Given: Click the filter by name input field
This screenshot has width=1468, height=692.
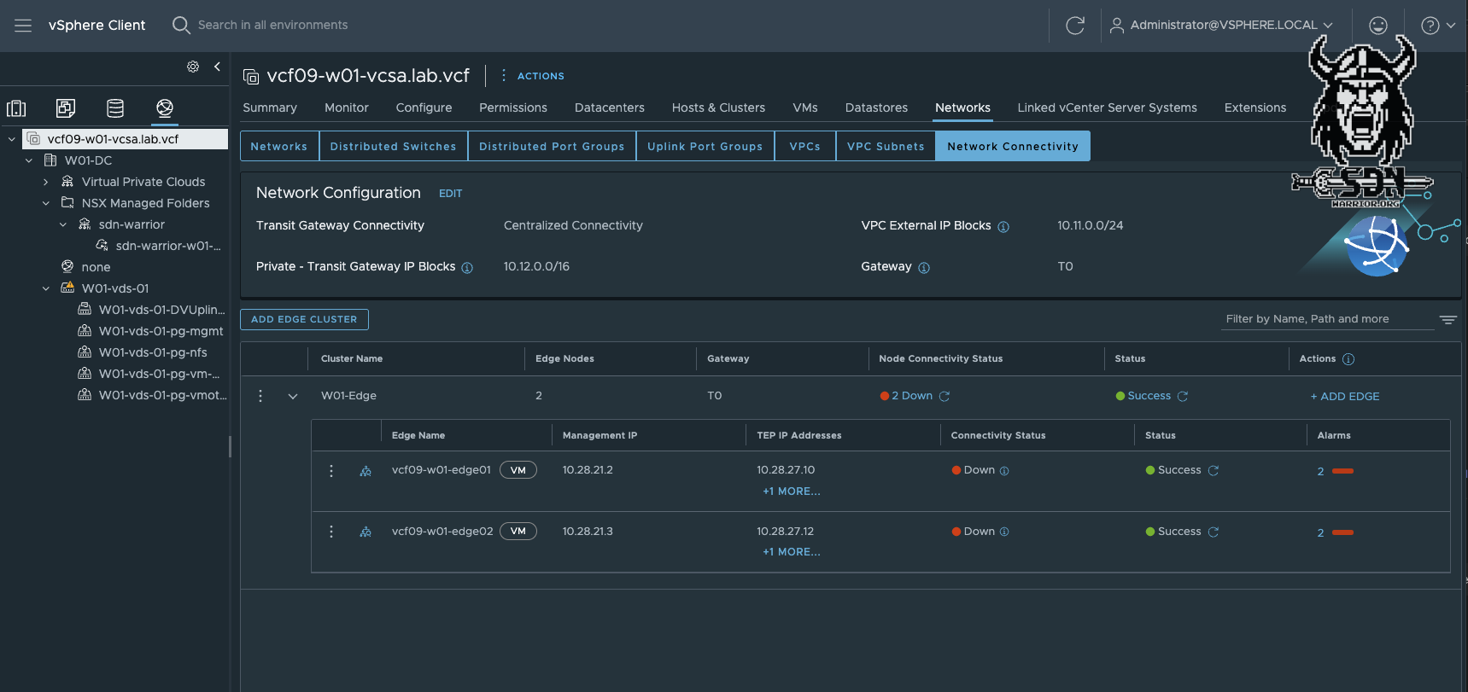Looking at the screenshot, I should pos(1326,319).
